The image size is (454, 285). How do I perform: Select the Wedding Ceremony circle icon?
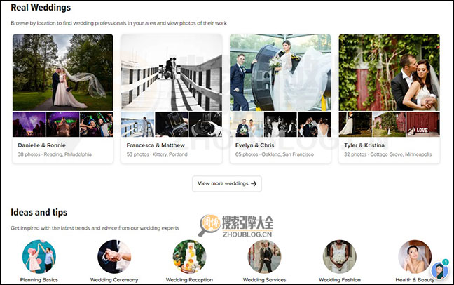pyautogui.click(x=114, y=256)
